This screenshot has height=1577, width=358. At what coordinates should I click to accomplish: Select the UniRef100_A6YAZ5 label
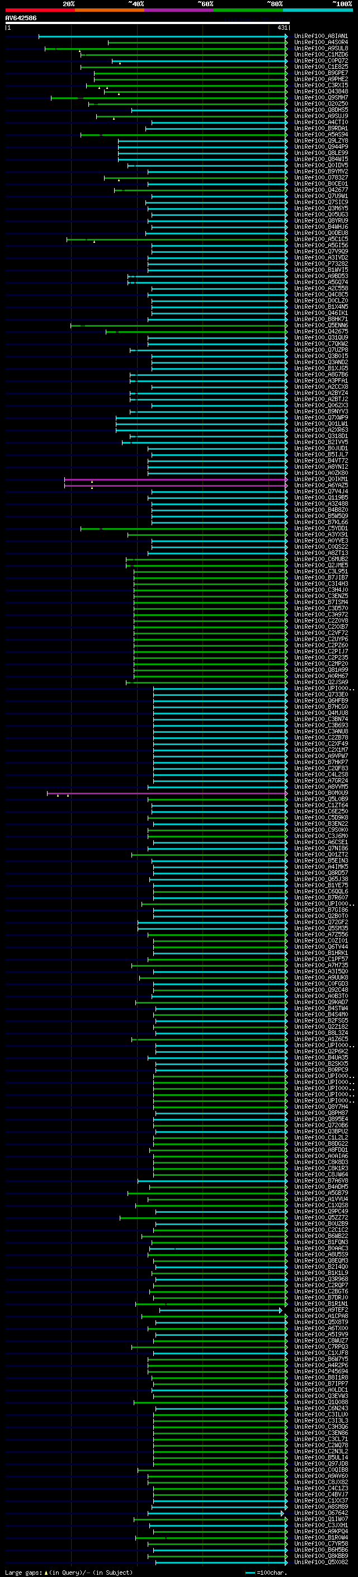321,486
